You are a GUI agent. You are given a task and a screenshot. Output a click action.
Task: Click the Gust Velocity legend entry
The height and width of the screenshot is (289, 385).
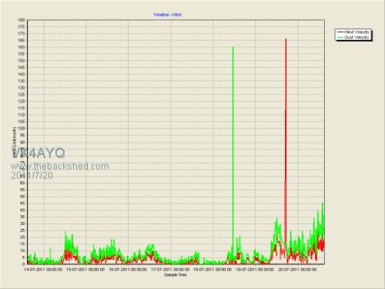tap(353, 38)
